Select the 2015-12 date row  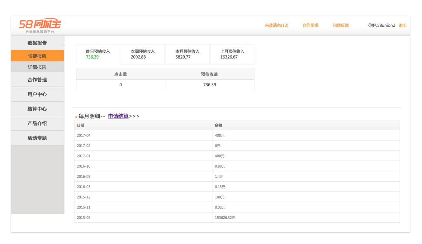(x=237, y=197)
